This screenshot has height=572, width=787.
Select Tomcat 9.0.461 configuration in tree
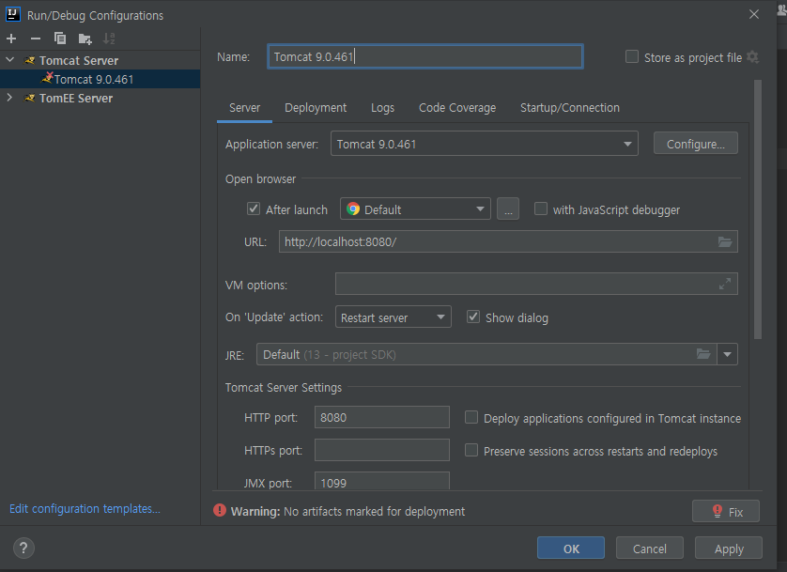click(100, 79)
